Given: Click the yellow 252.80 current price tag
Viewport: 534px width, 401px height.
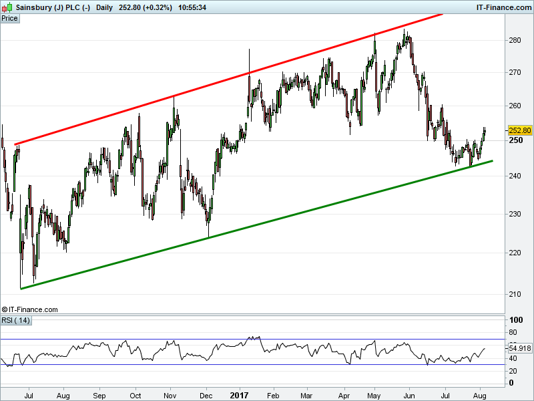Looking at the screenshot, I should point(520,130).
